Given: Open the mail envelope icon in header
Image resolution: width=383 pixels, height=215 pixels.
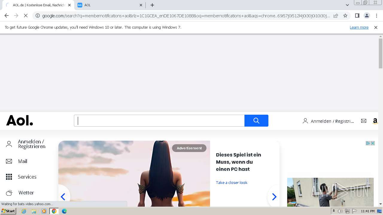Looking at the screenshot, I should coord(364,121).
